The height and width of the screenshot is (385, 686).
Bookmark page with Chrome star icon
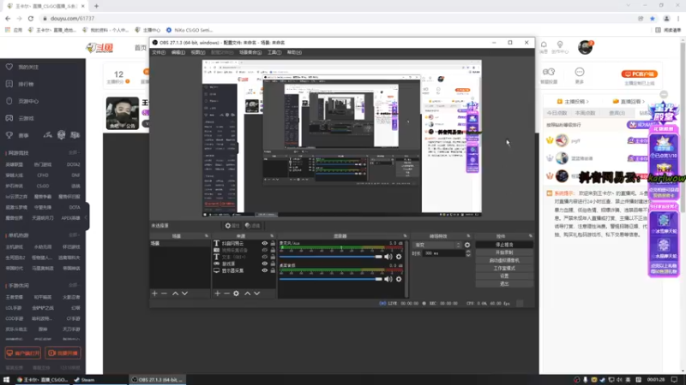(x=653, y=18)
